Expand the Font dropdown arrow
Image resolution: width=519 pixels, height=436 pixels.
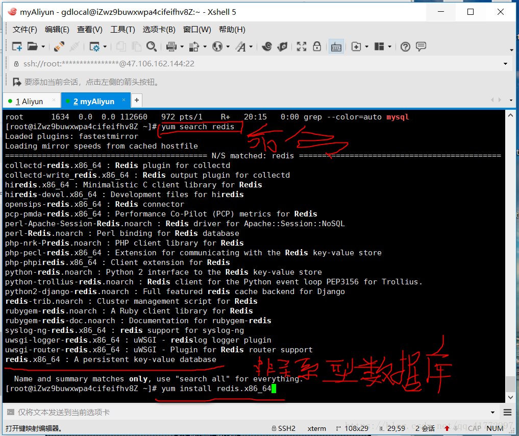click(251, 46)
